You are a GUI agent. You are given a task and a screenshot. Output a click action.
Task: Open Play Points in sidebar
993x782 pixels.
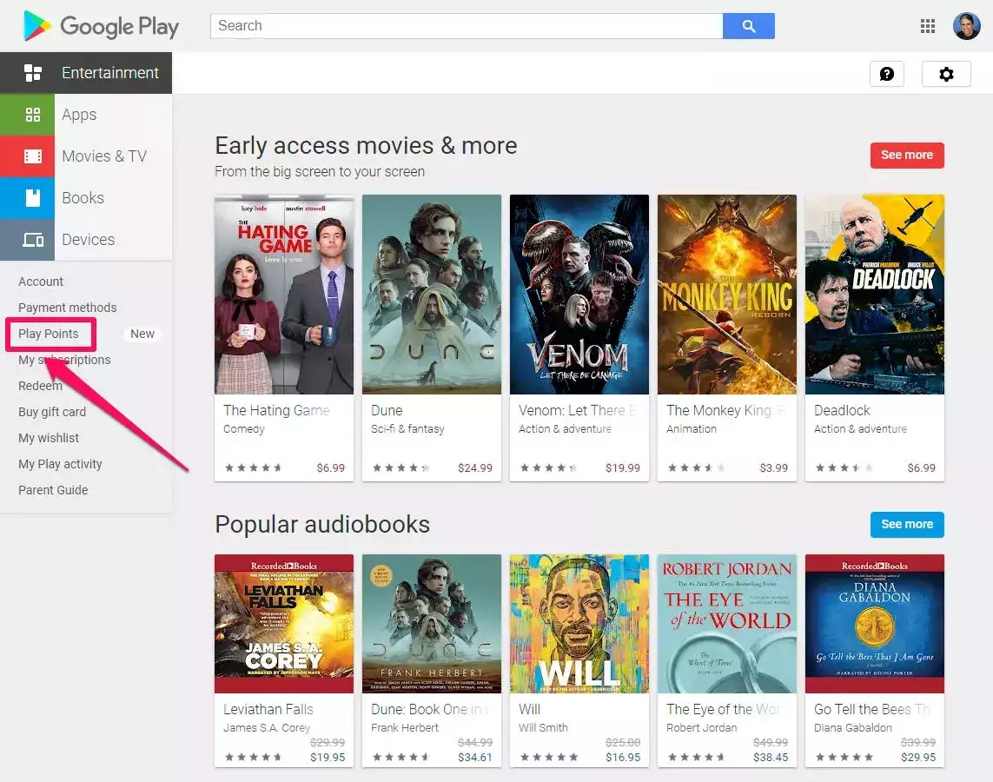pos(49,334)
